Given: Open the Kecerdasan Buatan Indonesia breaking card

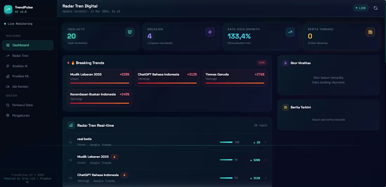Looking at the screenshot, I should [x=100, y=98].
